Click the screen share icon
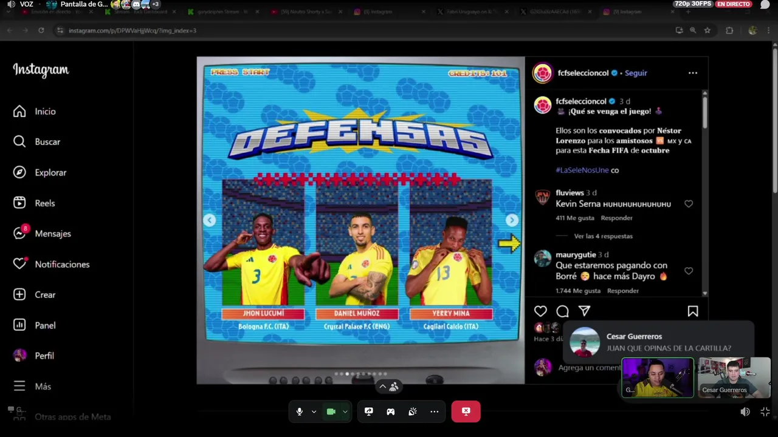 368,412
